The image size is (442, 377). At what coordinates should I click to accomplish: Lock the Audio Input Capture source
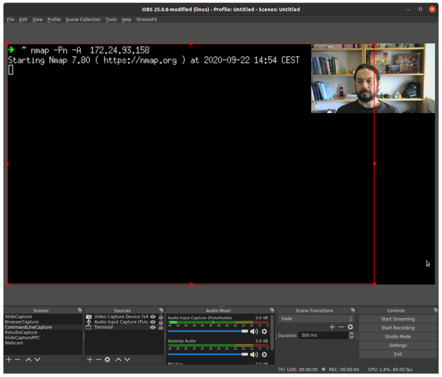click(161, 322)
